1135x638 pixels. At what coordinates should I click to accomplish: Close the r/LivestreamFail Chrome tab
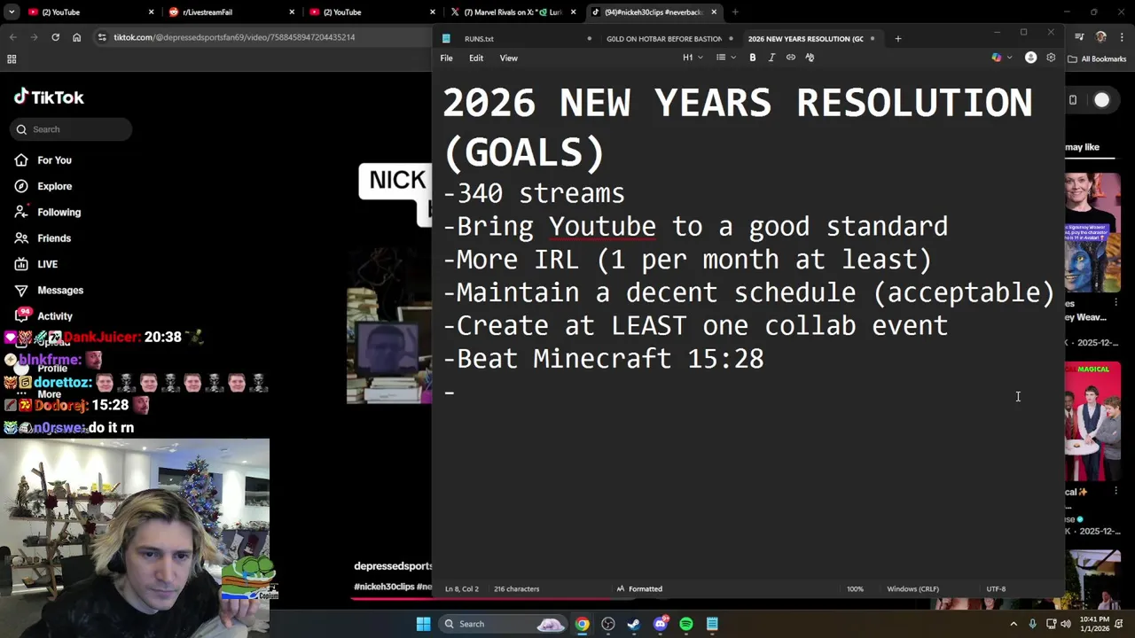click(x=292, y=12)
